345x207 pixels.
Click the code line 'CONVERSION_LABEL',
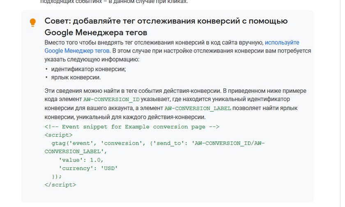point(76,152)
